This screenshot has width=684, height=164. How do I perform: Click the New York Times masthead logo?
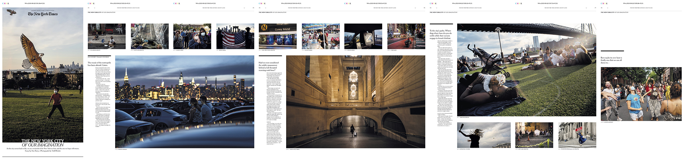43,14
